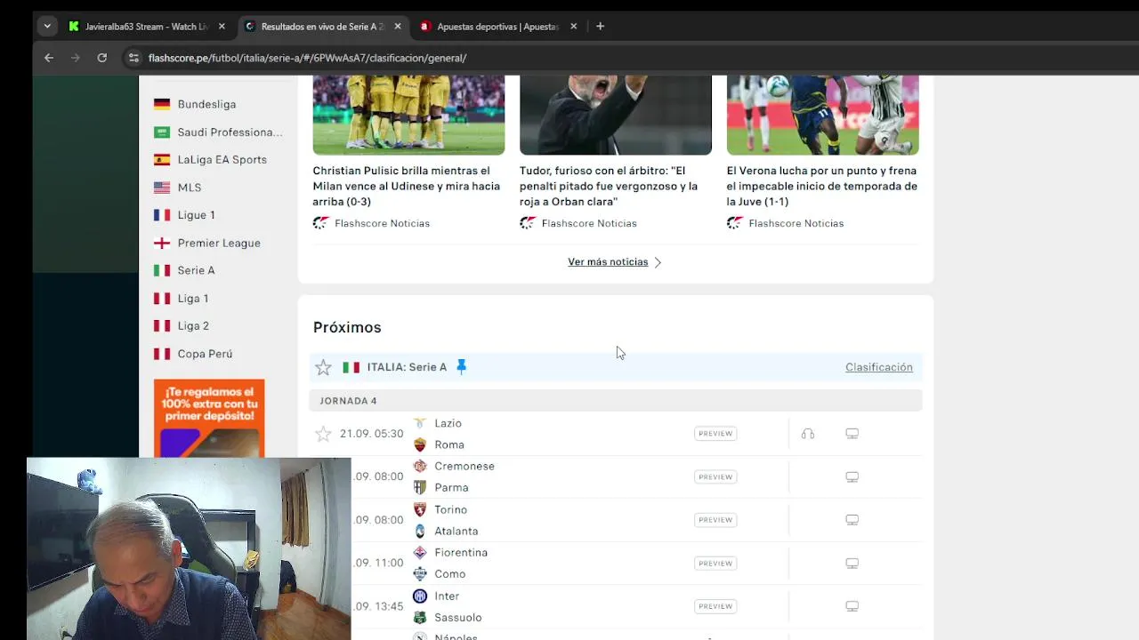Viewport: 1139px width, 640px height.
Task: Read the Tudor, furioso con el árbitro headline
Action: point(609,186)
